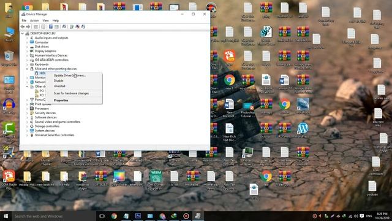Open Photoshop from the taskbar

138,216
